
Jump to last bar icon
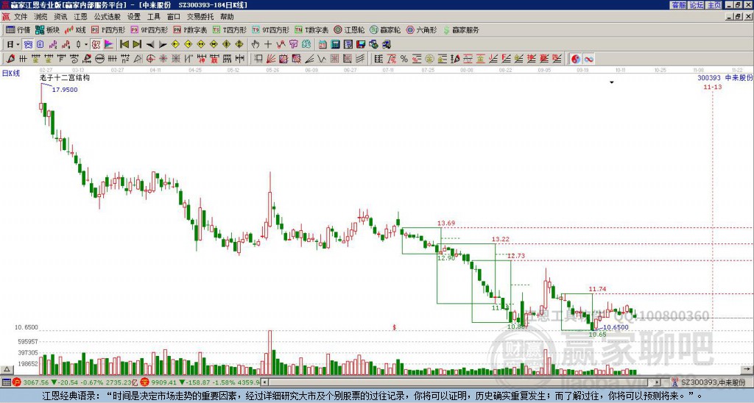[x=137, y=45]
